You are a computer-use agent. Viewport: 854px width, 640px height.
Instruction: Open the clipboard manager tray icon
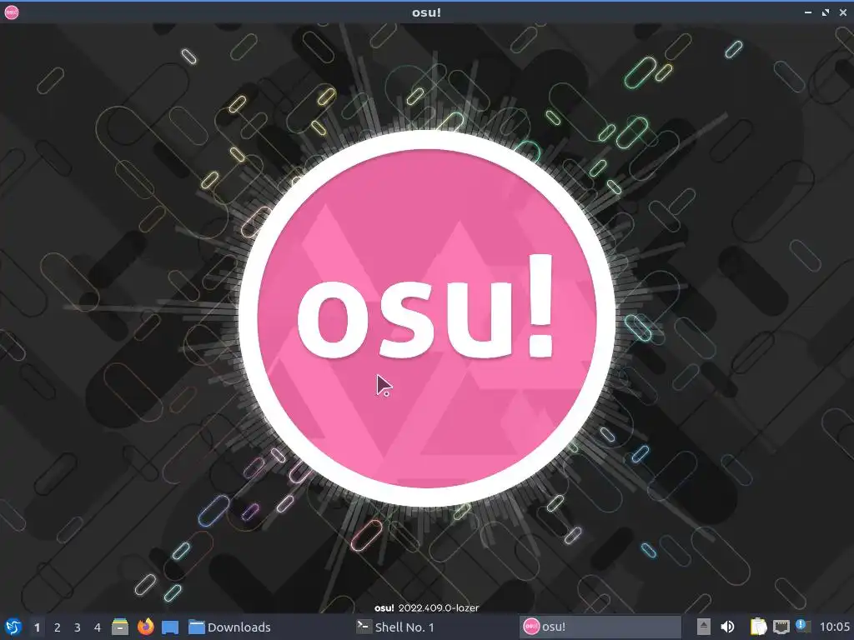pyautogui.click(x=758, y=627)
